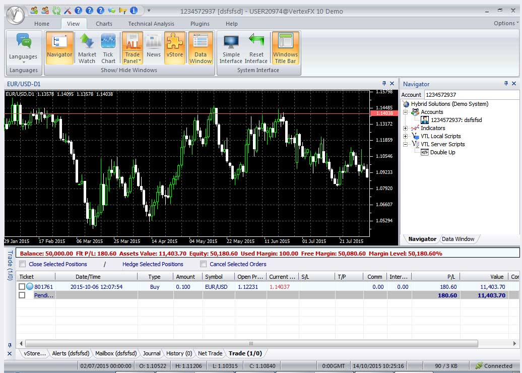Click the trade table scroll-right arrow
The width and height of the screenshot is (522, 373).
coord(514,343)
